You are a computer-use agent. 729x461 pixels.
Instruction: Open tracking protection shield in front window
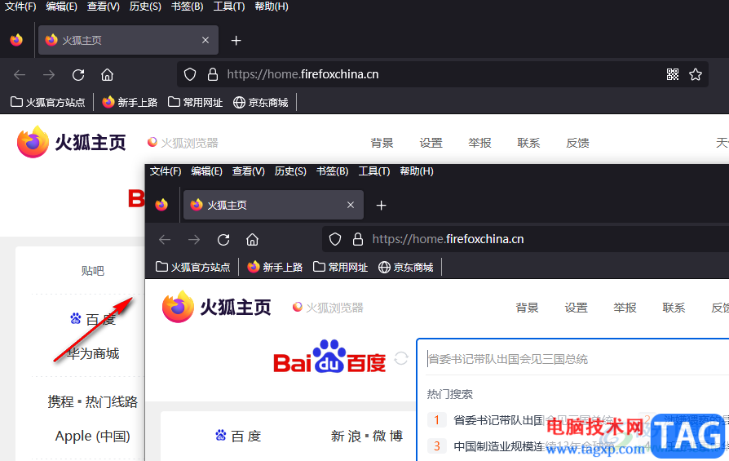tap(335, 239)
